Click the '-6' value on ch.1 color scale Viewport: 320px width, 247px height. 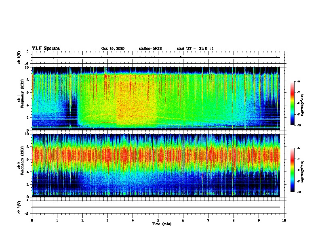[298, 81]
